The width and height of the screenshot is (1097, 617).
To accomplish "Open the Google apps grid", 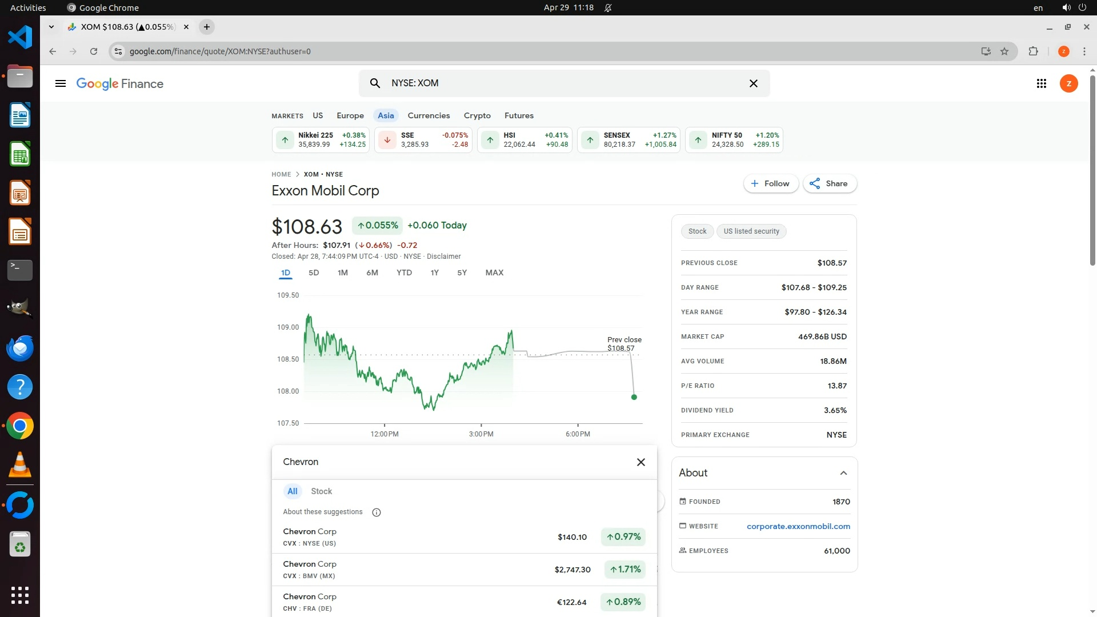I will (x=1041, y=83).
